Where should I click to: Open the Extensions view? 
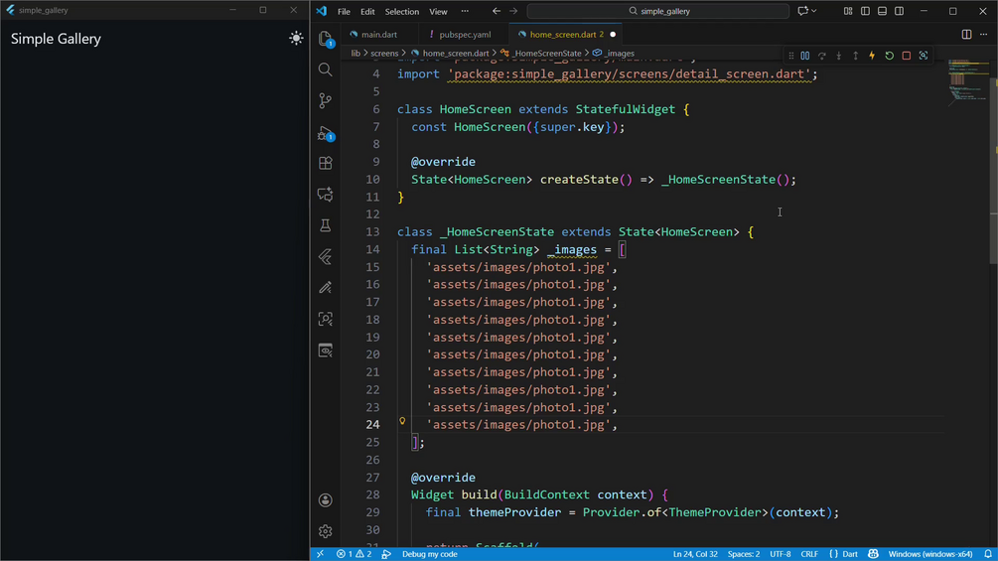(x=326, y=163)
